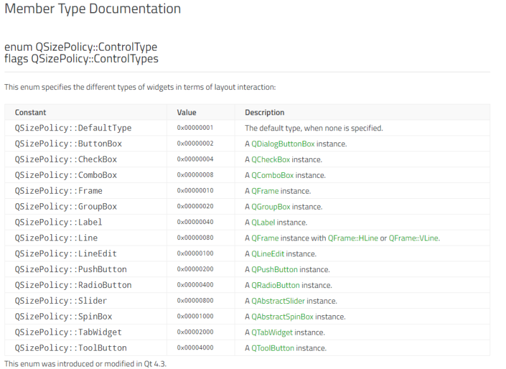Viewport: 506px width, 369px height.
Task: Click the Constant column header
Action: click(30, 113)
